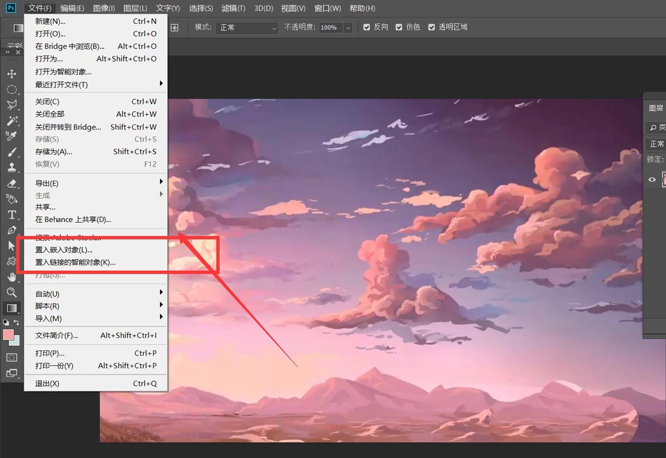The image size is (666, 458).
Task: Click the layer filter search icon
Action: pos(653,127)
